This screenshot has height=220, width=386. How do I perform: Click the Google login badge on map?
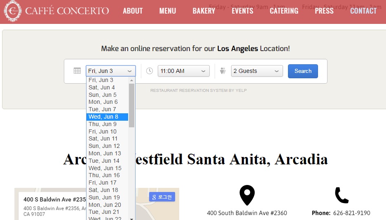tap(162, 197)
